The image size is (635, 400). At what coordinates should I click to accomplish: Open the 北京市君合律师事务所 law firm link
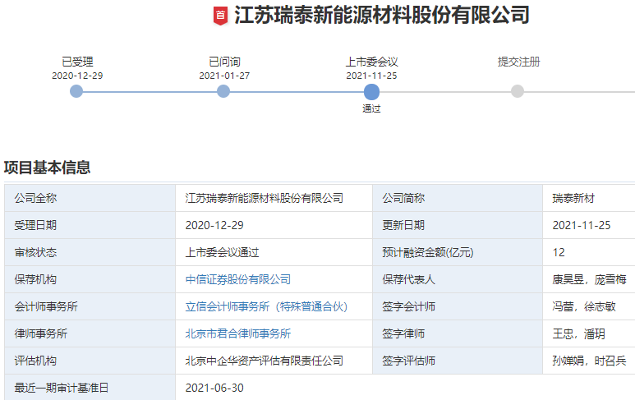pos(238,333)
